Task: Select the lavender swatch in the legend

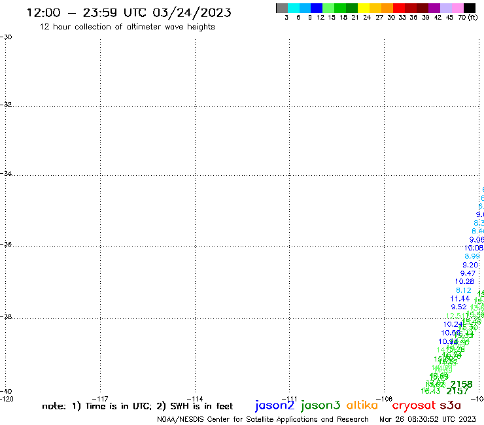Action: click(x=445, y=8)
